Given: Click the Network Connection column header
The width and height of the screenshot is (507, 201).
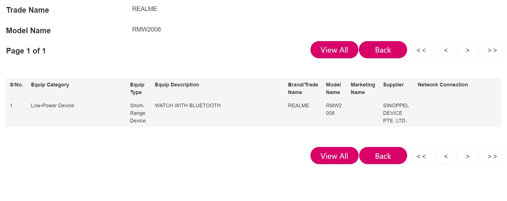Looking at the screenshot, I should [443, 85].
